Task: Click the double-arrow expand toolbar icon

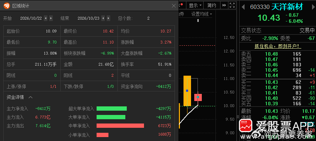Action: [x=224, y=5]
